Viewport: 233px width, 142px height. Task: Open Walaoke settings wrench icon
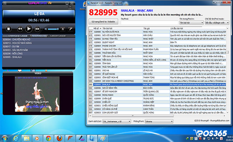tap(71, 29)
